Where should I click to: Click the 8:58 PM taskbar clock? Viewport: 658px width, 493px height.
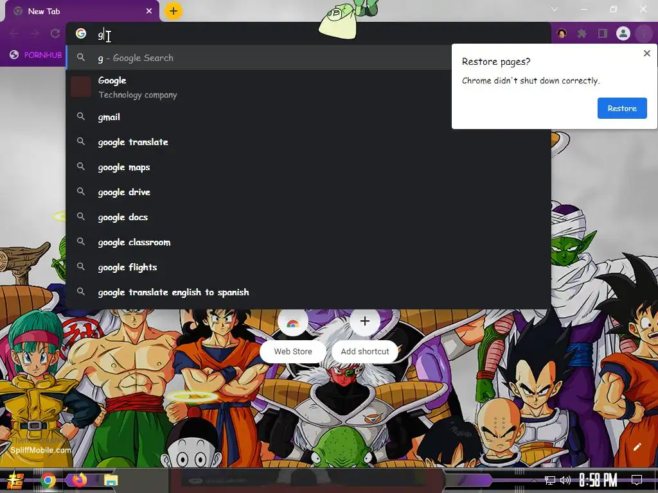[x=598, y=480]
